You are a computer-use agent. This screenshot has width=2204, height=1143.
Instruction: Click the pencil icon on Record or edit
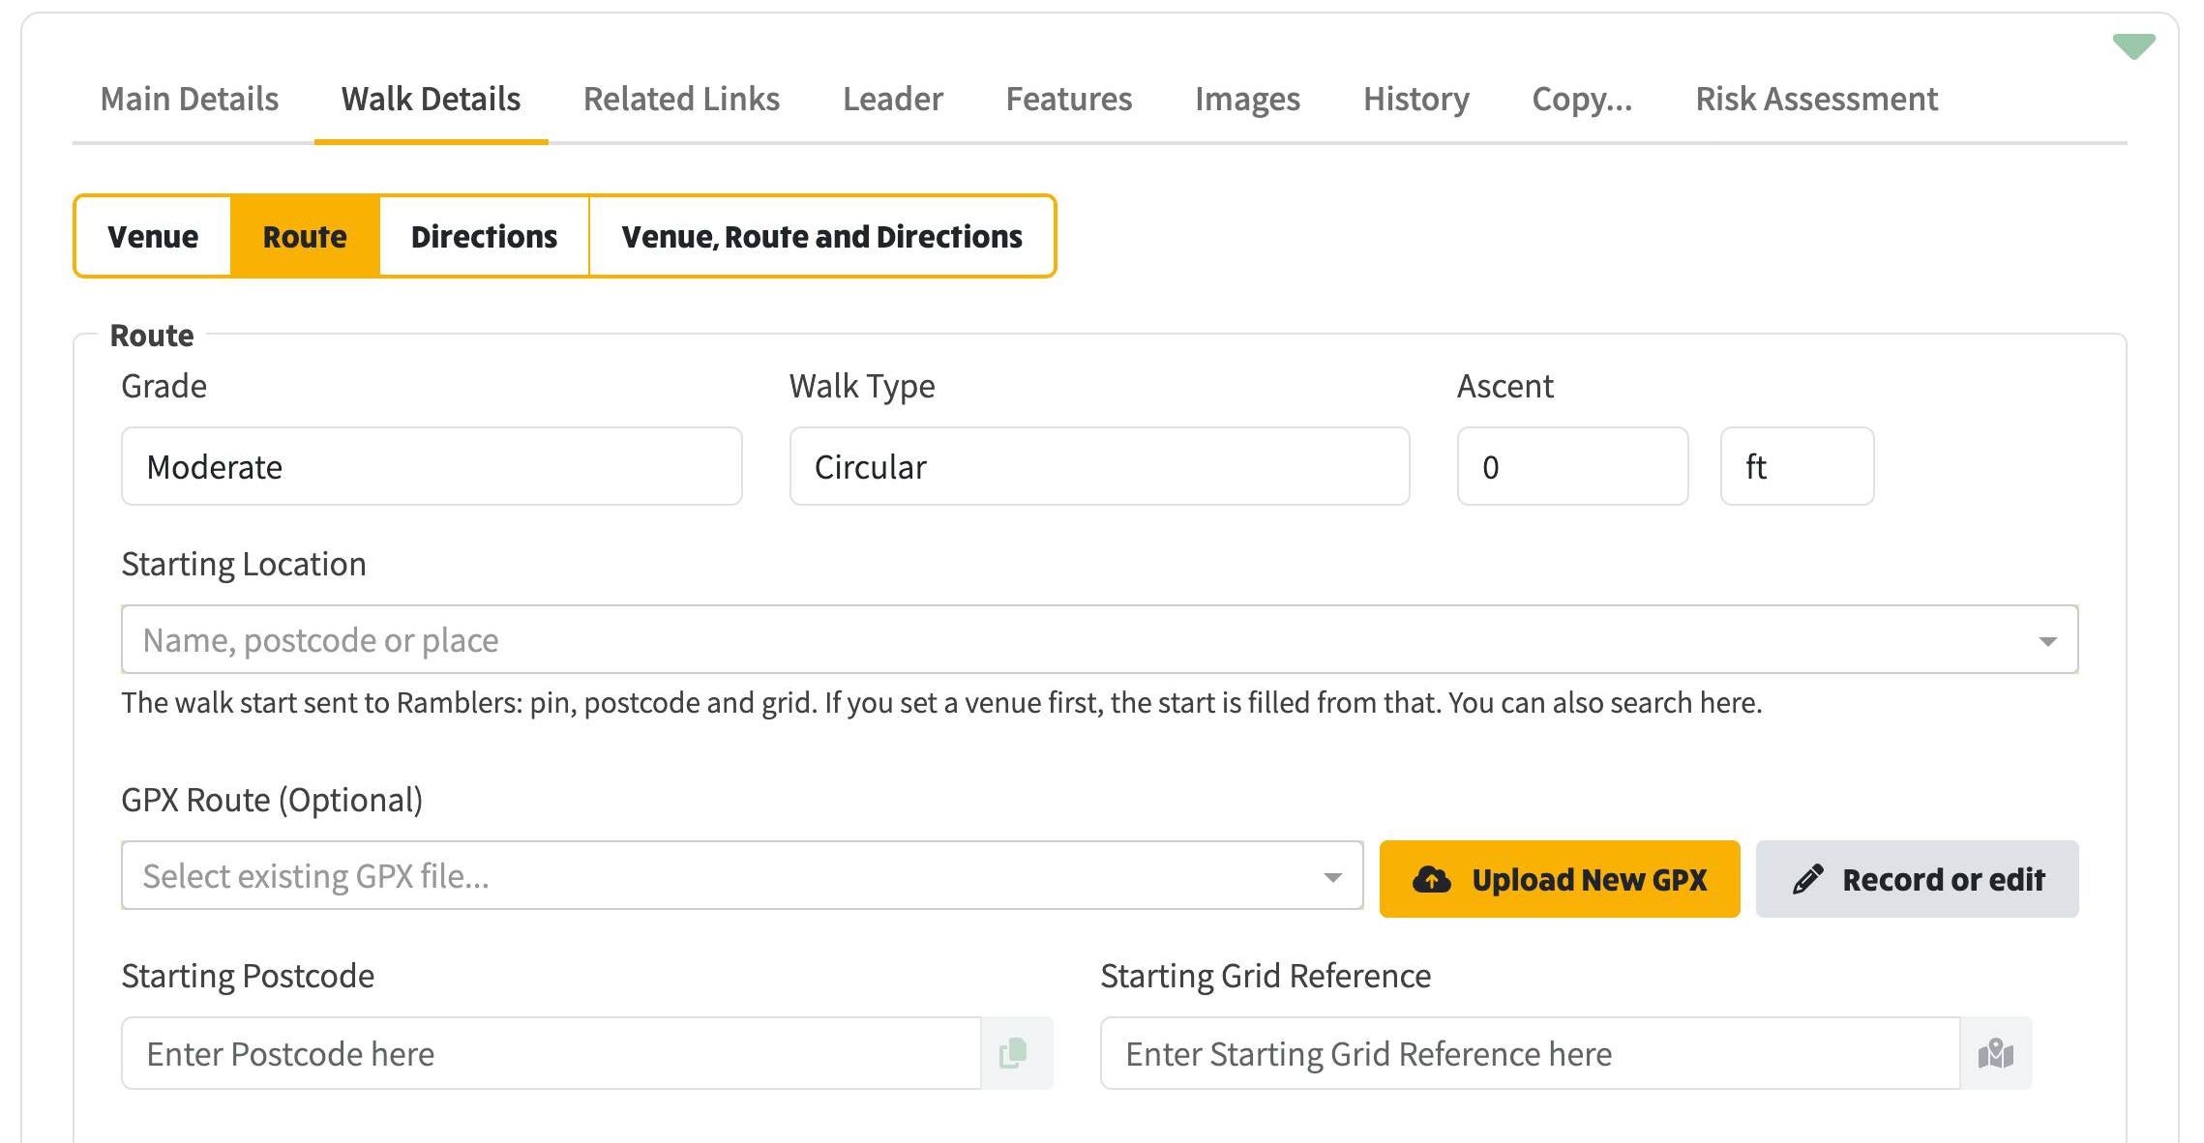click(x=1807, y=879)
